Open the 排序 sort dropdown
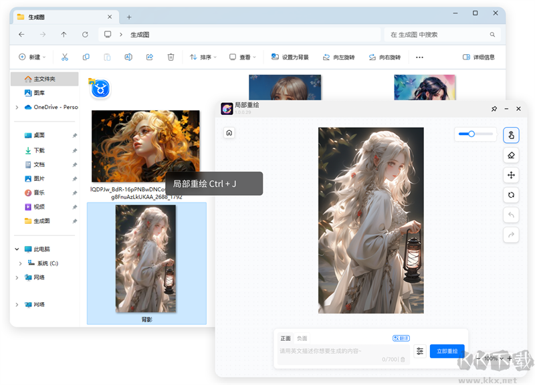 (x=203, y=57)
